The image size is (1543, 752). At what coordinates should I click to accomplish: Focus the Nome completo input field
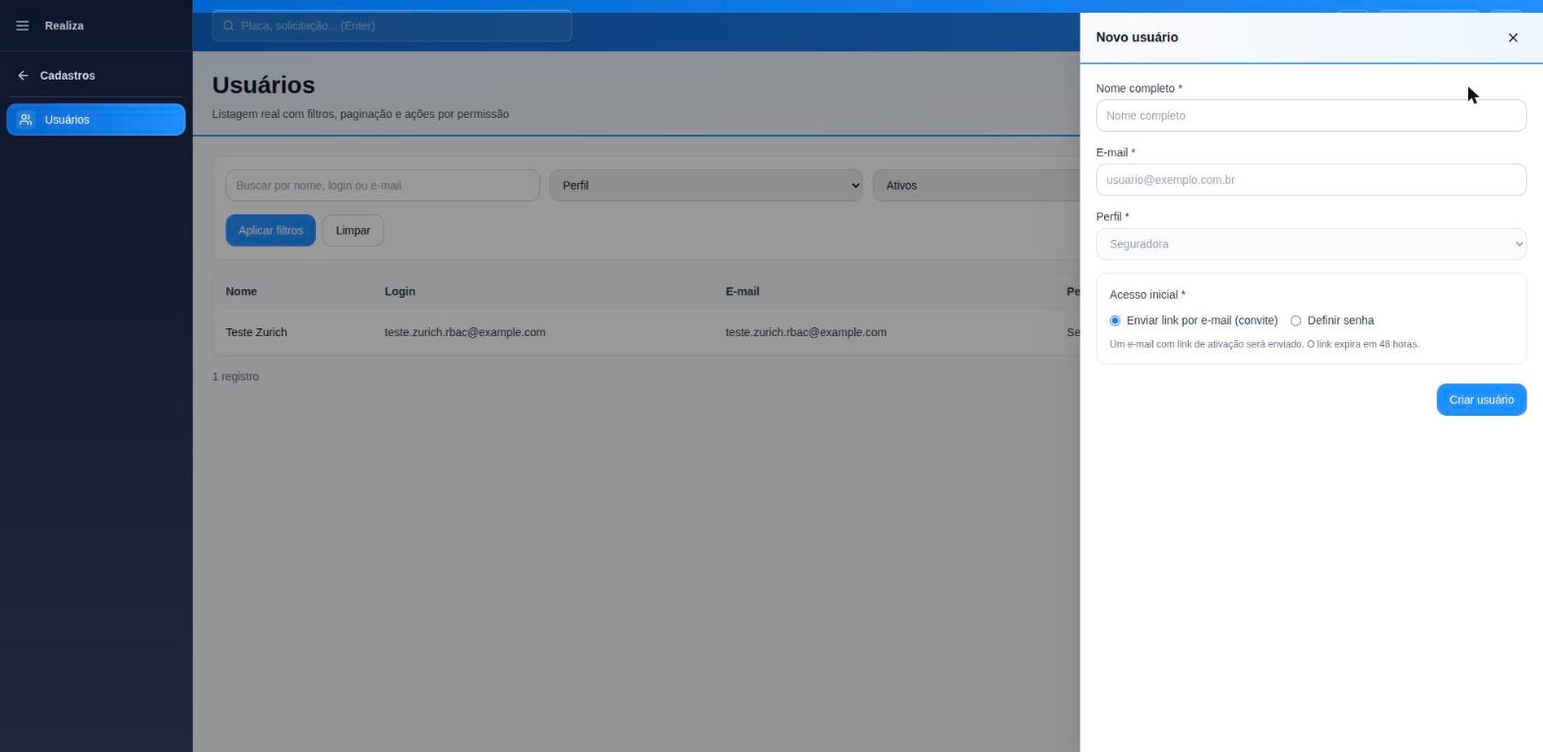tap(1311, 115)
